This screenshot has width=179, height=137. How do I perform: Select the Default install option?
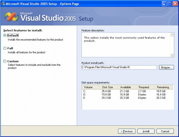click(5, 35)
